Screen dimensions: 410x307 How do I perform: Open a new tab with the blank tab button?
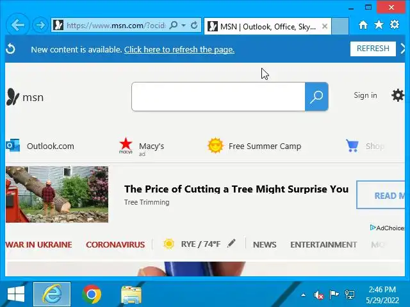click(x=340, y=26)
